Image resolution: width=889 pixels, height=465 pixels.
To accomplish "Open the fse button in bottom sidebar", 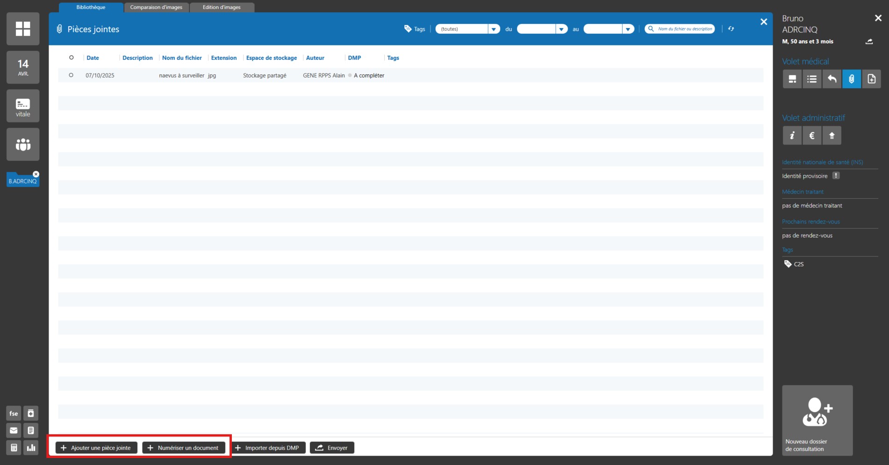I will coord(14,413).
